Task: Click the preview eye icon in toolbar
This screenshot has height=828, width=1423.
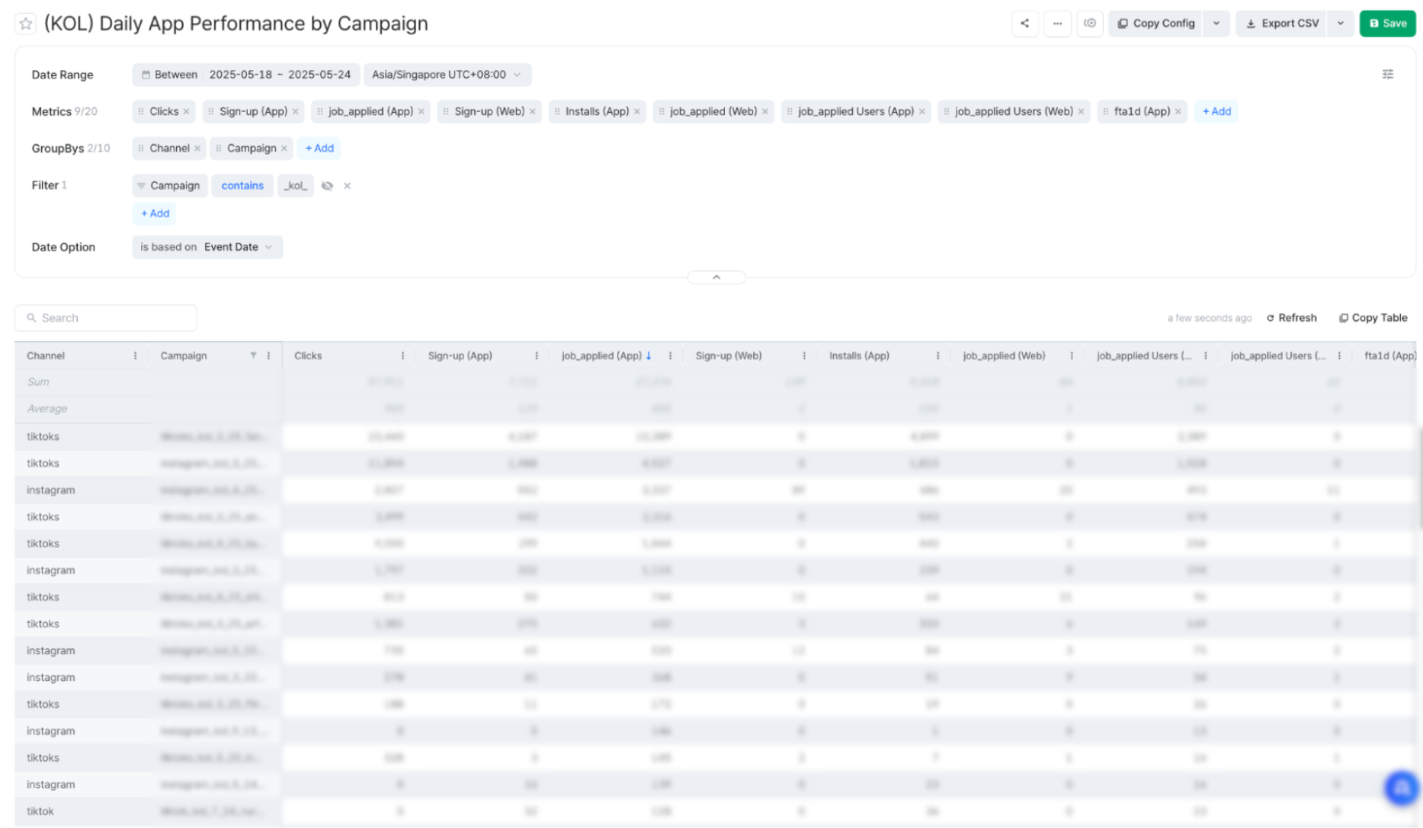Action: point(1090,24)
